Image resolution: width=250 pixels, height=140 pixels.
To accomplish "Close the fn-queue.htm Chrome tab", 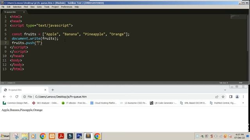I will (x=45, y=90).
